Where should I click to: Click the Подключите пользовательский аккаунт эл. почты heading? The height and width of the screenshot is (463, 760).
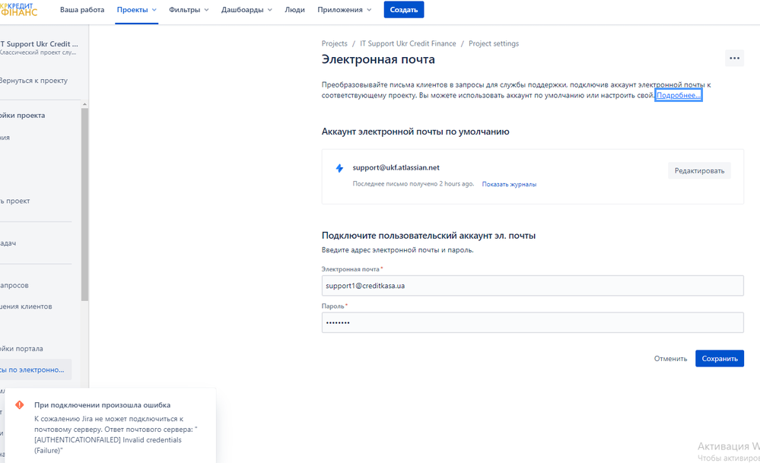point(428,236)
